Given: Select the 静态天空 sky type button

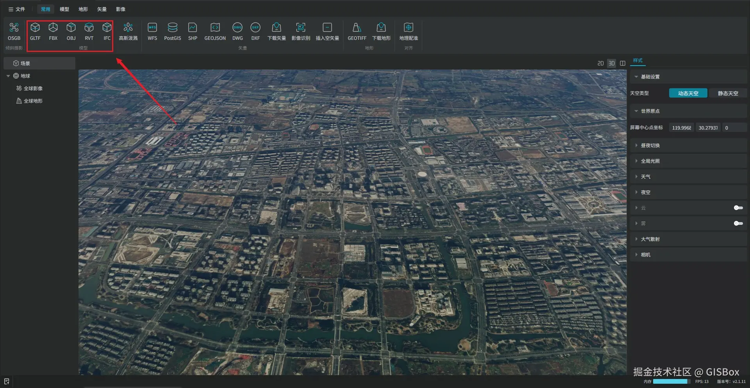Looking at the screenshot, I should 728,93.
